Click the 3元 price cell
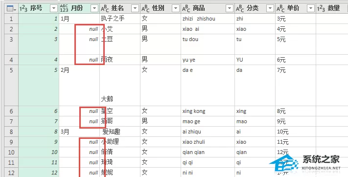This screenshot has width=348, height=177. point(296,19)
